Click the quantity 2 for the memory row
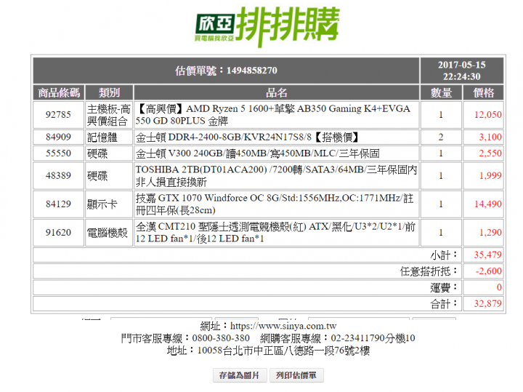Screen dimensions: 523x392 tap(441, 137)
